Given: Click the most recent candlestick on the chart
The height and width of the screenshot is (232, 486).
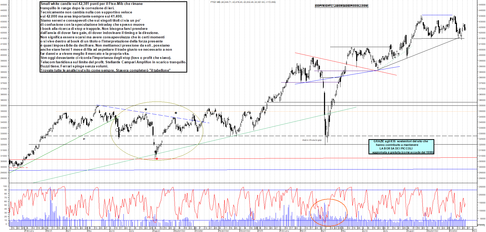Looking at the screenshot, I should pyautogui.click(x=465, y=29).
